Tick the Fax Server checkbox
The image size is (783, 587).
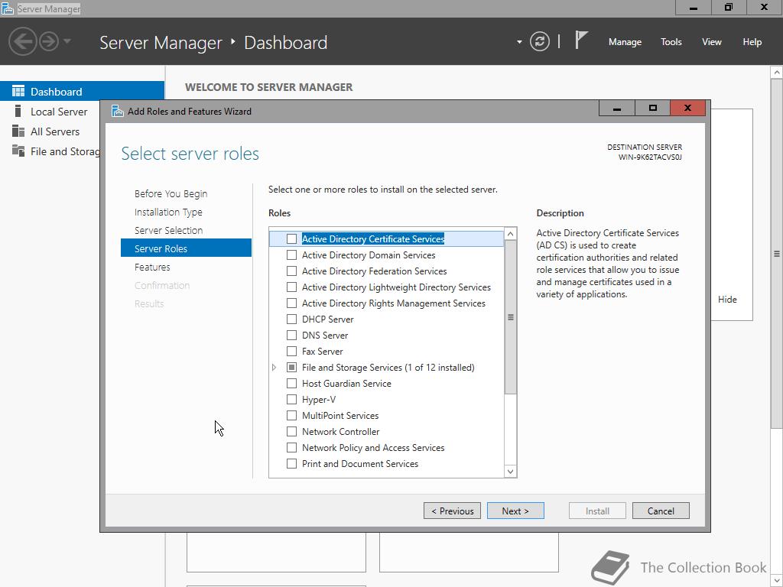point(291,352)
